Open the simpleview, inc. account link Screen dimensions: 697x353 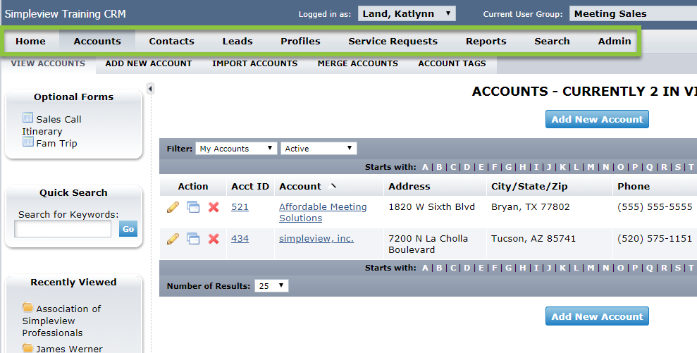(316, 239)
